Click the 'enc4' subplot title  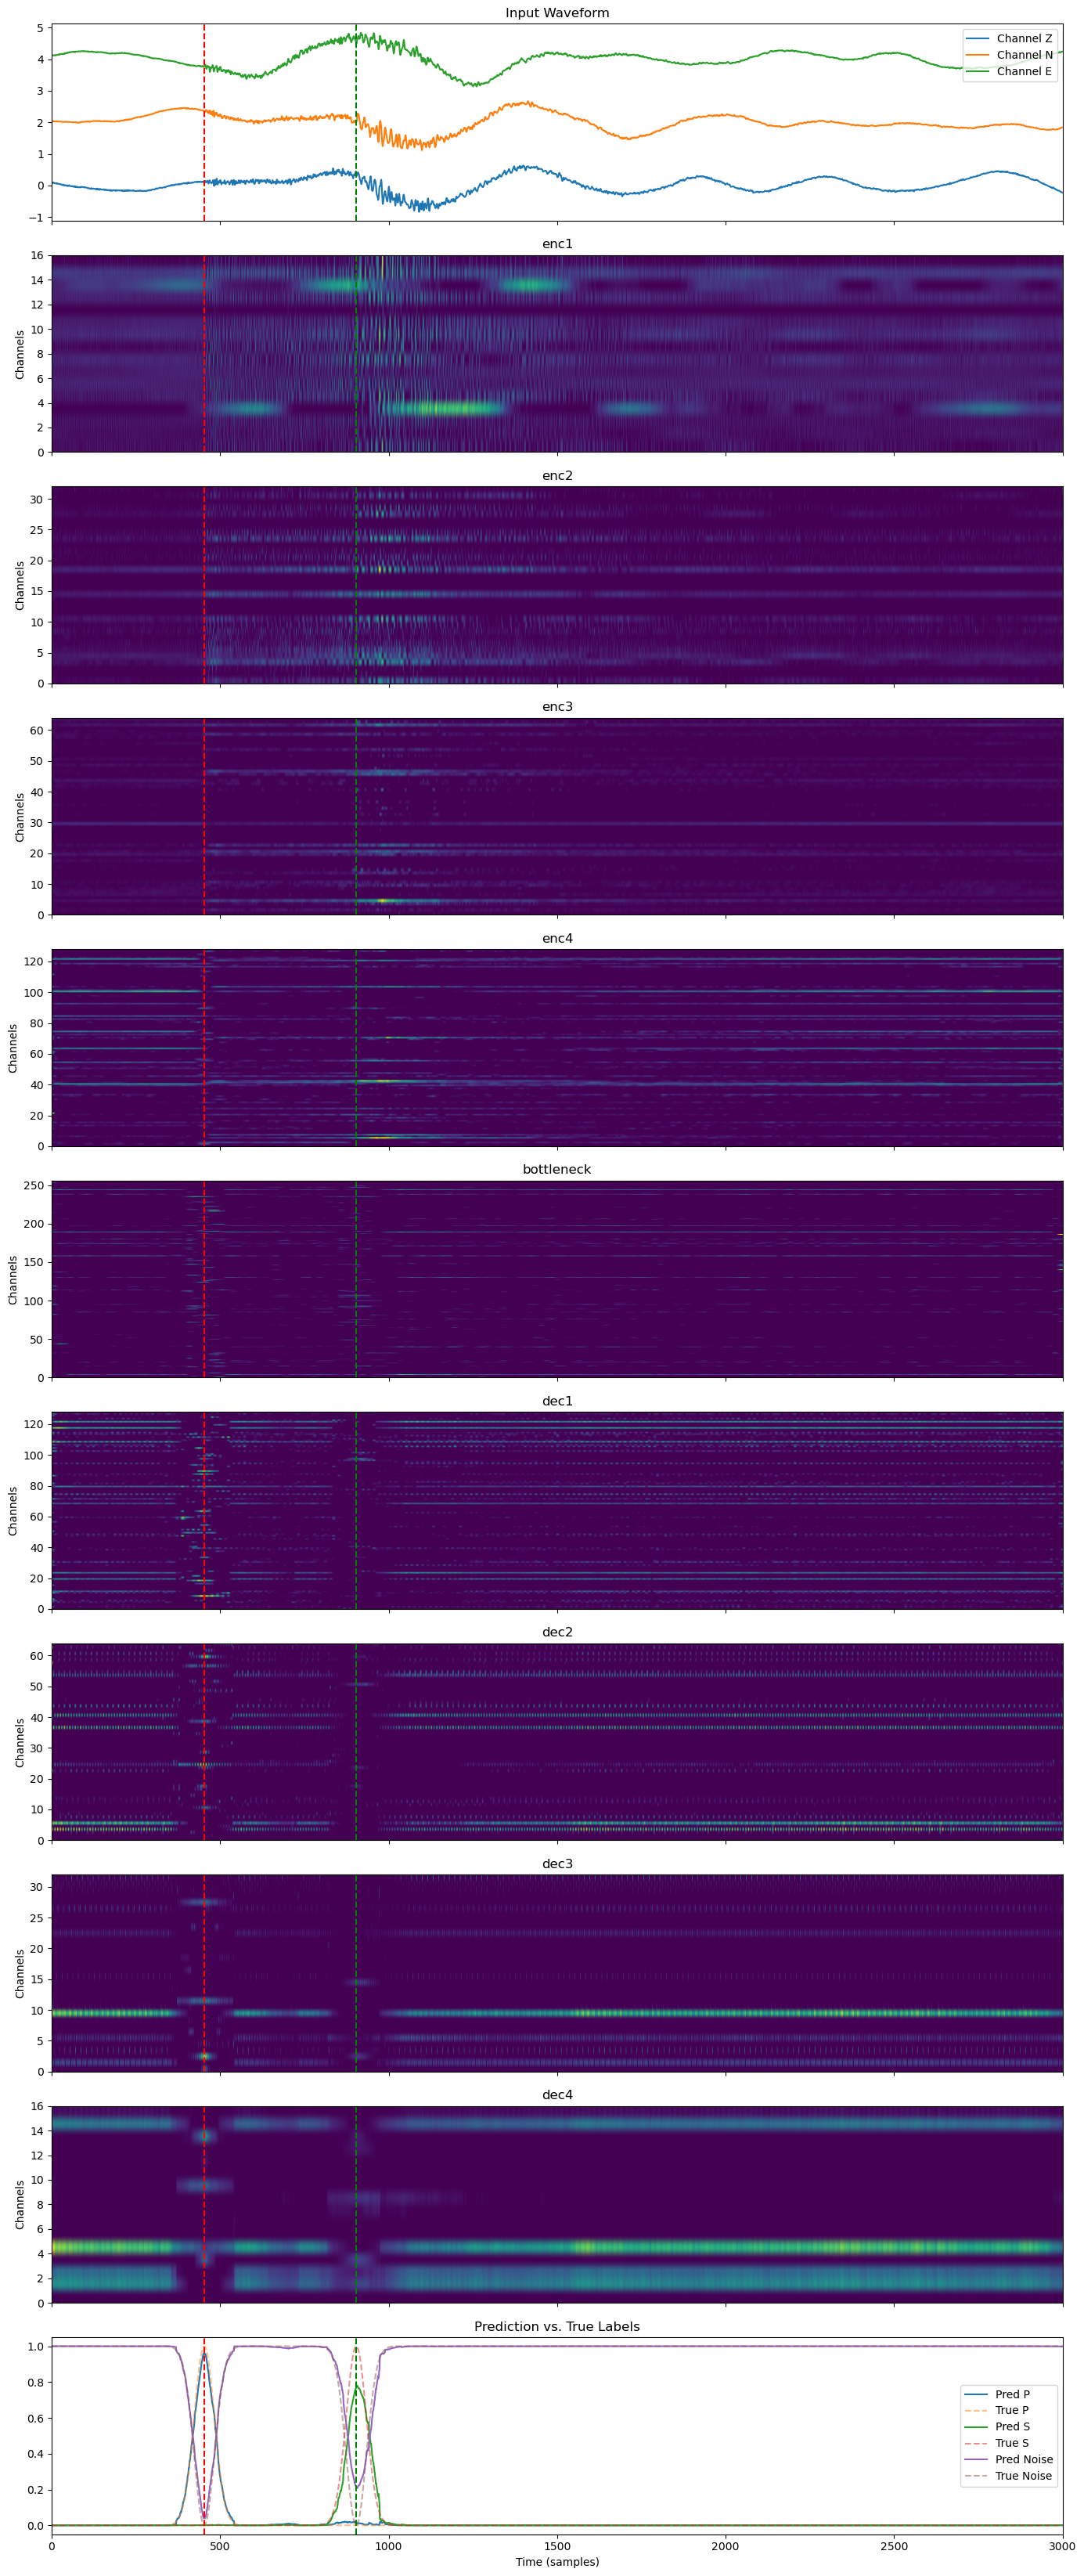coord(557,938)
